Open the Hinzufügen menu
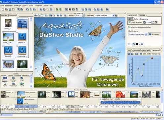Image resolution: width=164 pixels, height=120 pixels. pos(17,6)
